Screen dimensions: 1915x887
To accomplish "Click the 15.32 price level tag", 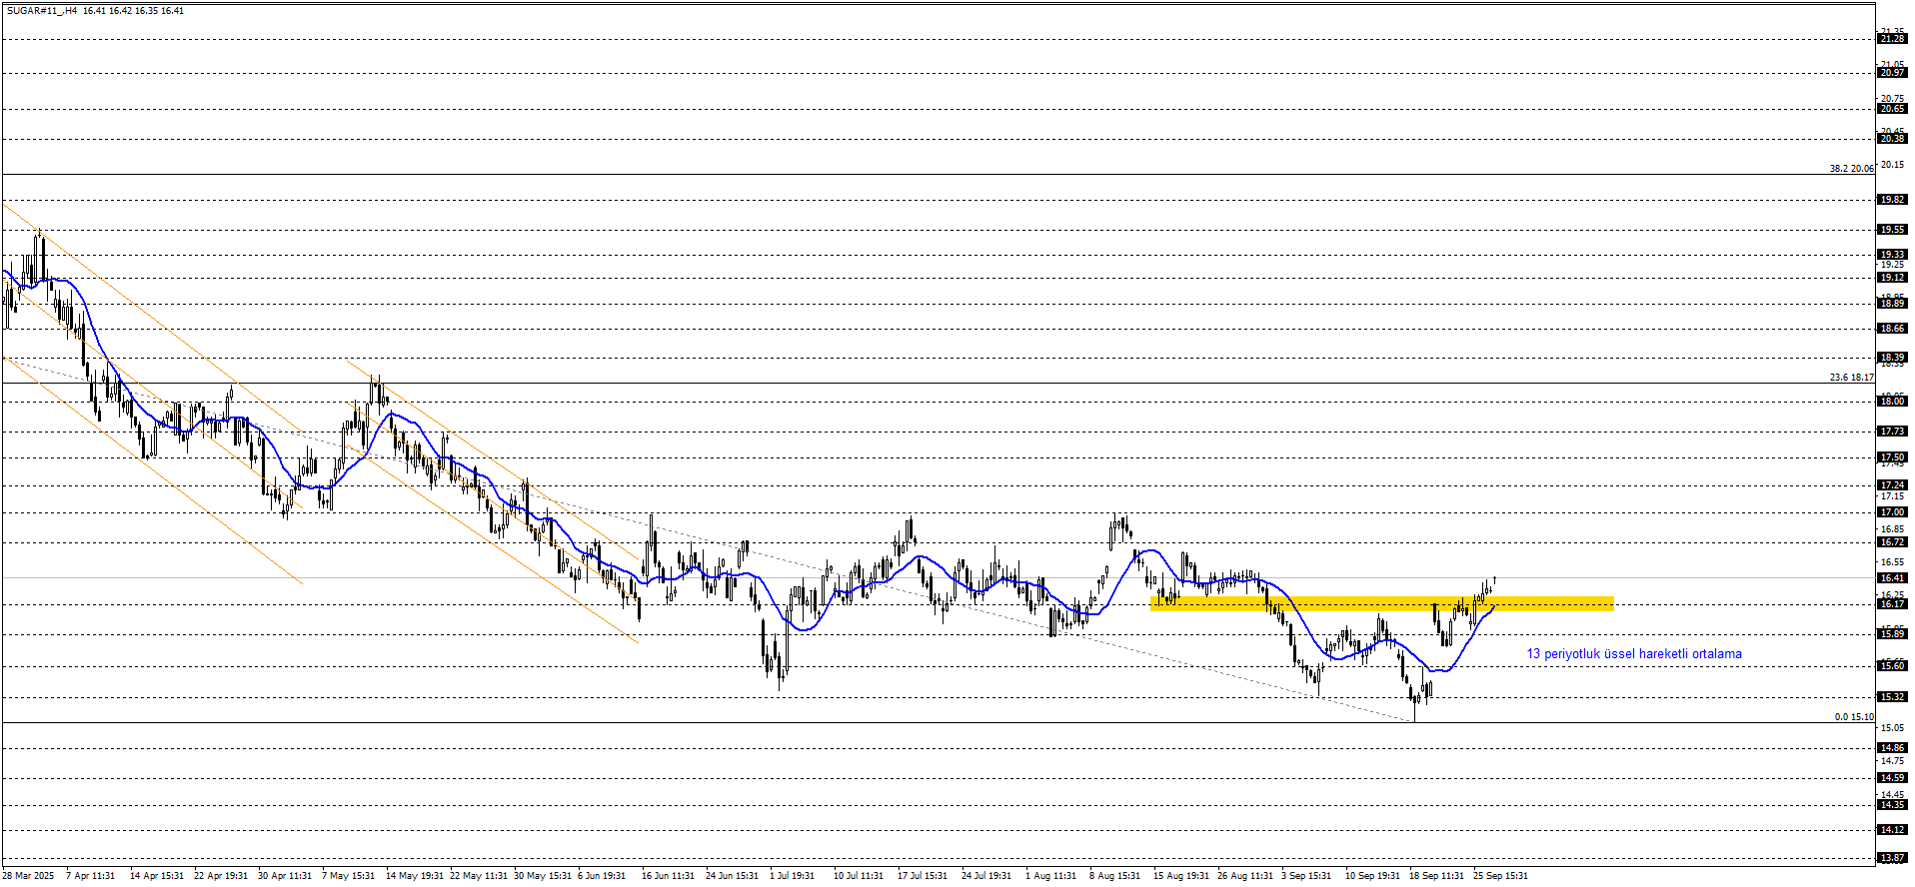I will 1892,697.
